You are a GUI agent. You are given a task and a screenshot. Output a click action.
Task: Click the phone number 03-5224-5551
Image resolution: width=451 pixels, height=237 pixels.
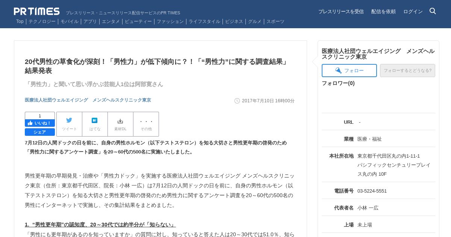point(372,191)
